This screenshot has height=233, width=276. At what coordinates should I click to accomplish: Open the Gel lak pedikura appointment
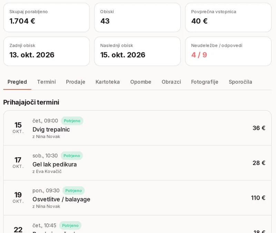coord(137,163)
